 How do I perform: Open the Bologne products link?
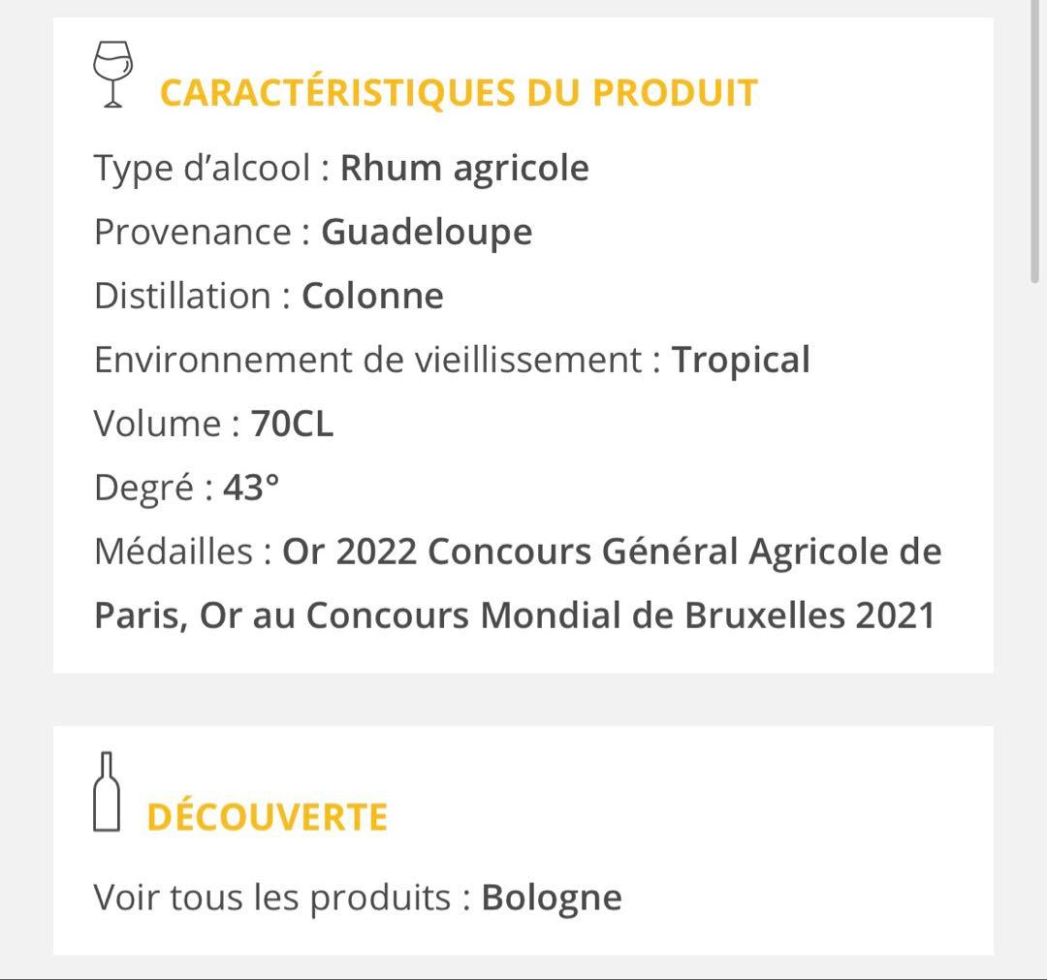551,897
